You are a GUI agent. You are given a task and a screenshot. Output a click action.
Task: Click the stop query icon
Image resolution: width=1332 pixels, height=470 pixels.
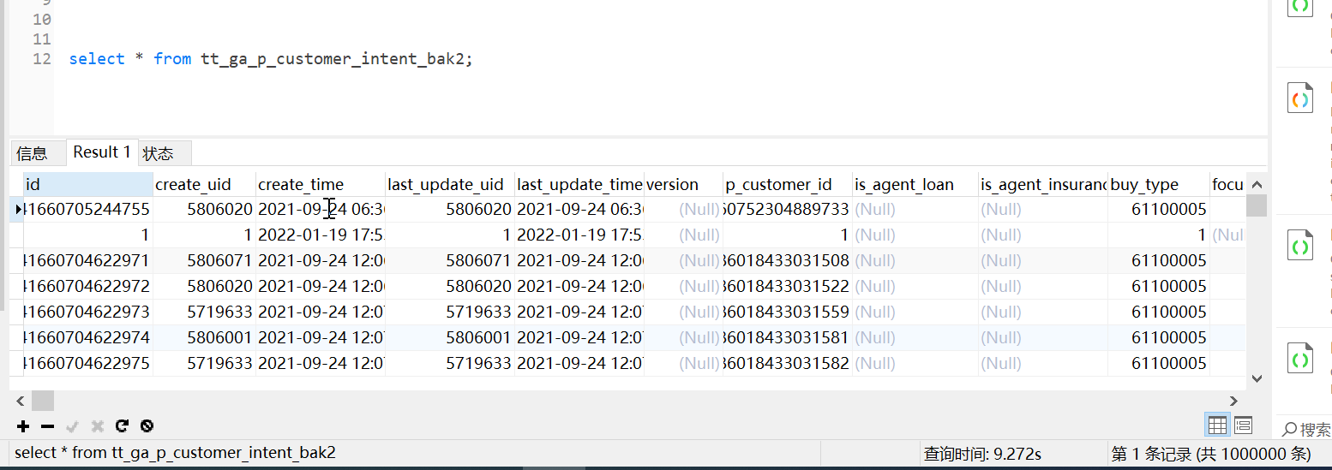coord(147,426)
